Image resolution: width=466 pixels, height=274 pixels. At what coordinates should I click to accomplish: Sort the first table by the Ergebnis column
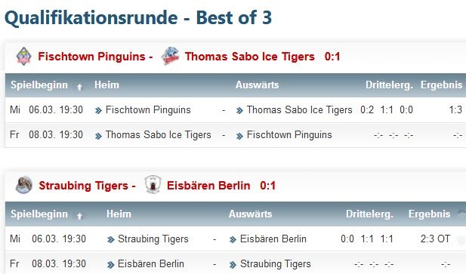tap(441, 85)
